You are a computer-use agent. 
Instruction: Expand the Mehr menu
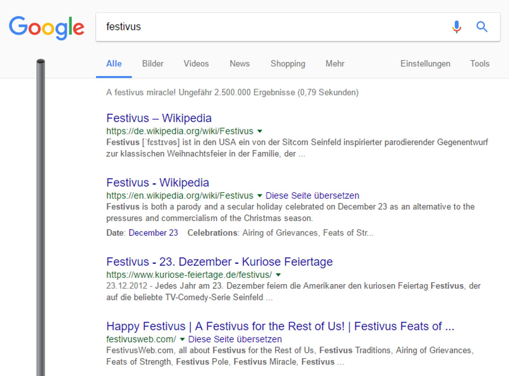point(335,64)
